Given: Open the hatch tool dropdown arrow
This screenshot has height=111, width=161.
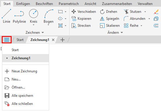Looking at the screenshot, I should [65, 26].
